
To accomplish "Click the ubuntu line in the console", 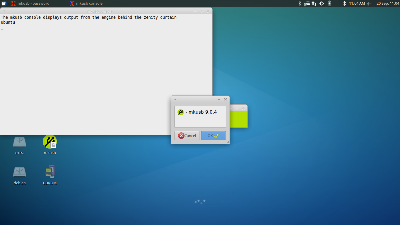I will 8,22.
